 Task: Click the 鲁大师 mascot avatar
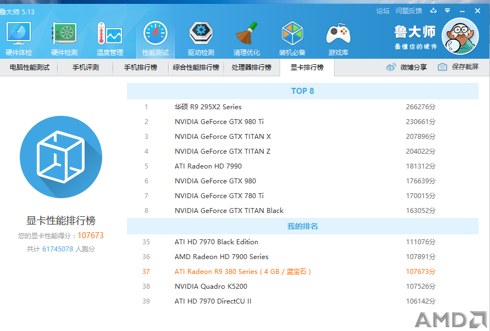pyautogui.click(x=460, y=36)
